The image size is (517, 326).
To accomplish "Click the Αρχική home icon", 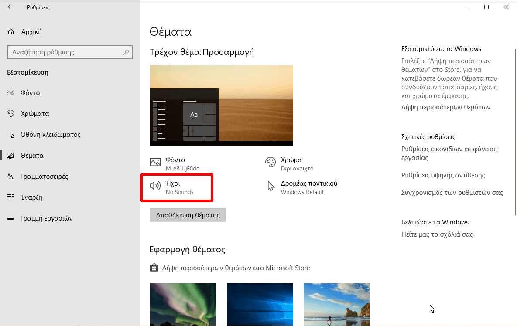I will pos(11,32).
